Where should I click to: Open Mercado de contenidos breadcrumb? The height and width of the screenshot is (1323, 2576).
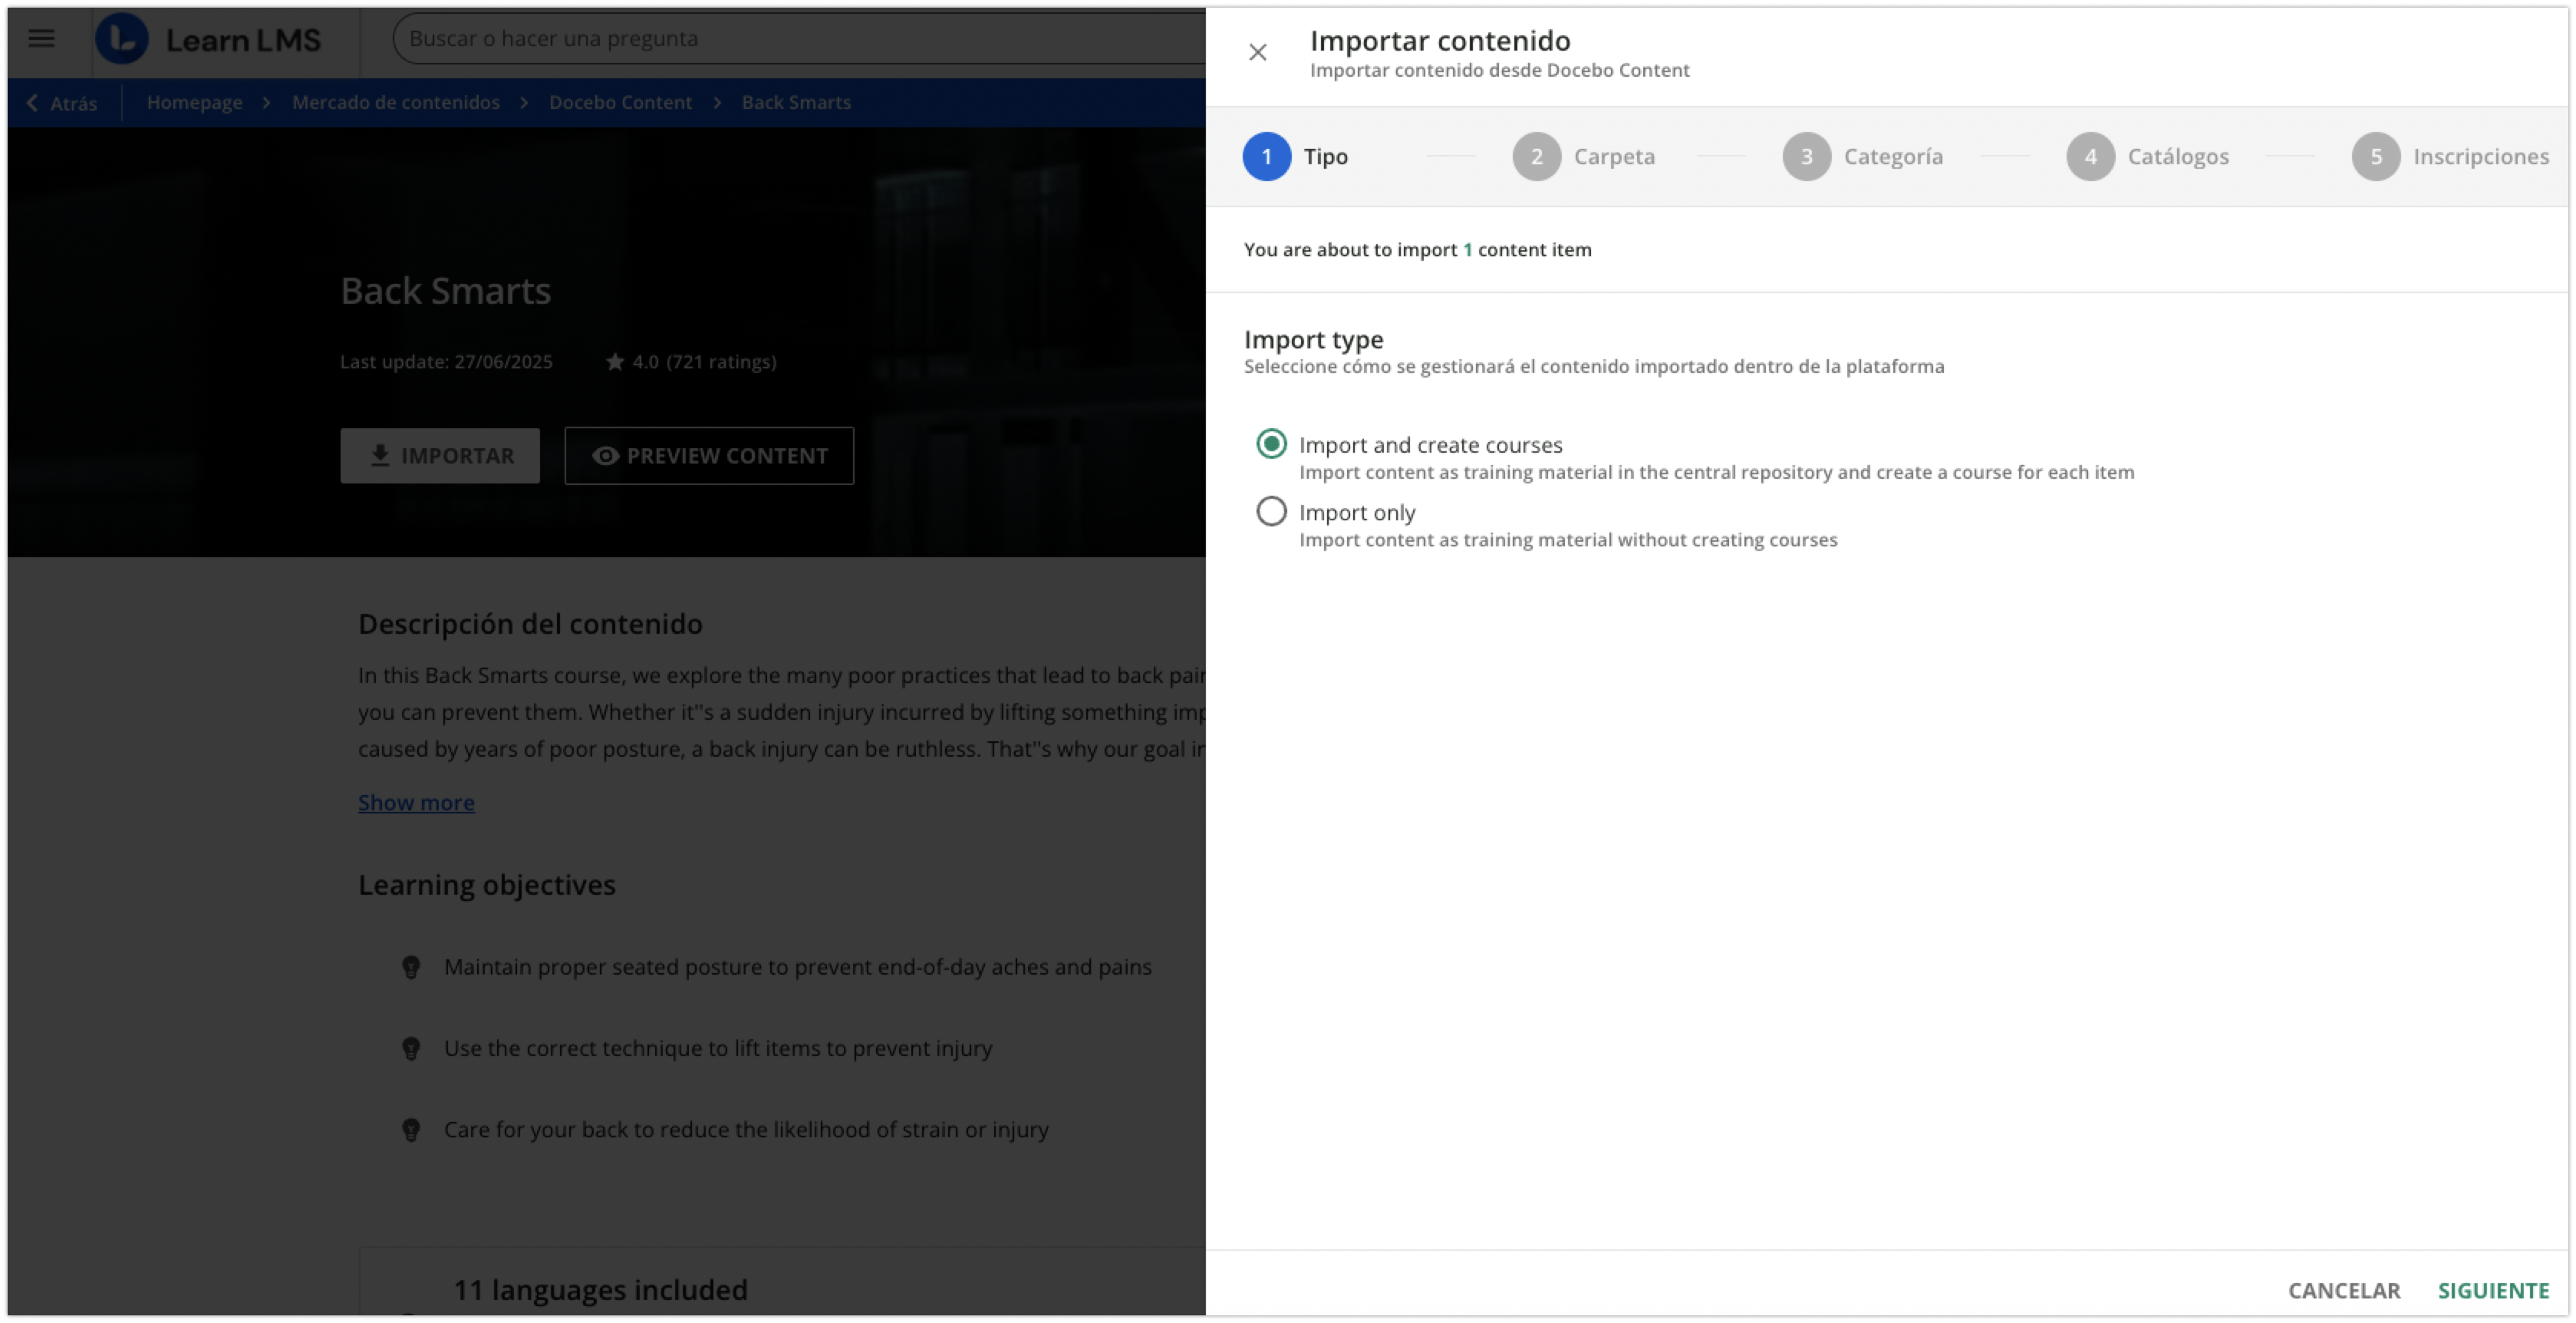[395, 103]
